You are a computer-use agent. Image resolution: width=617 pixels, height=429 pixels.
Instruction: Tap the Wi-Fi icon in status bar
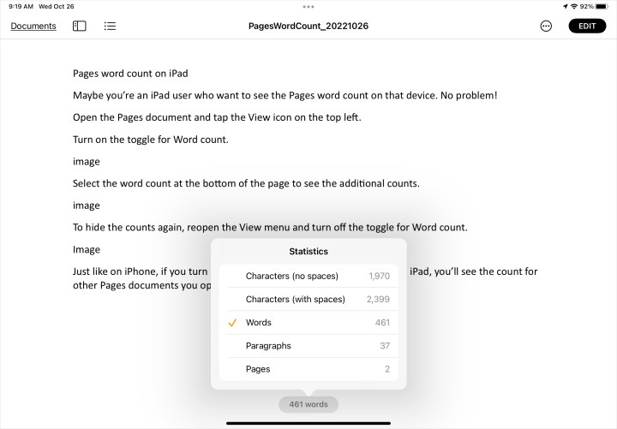(x=574, y=6)
